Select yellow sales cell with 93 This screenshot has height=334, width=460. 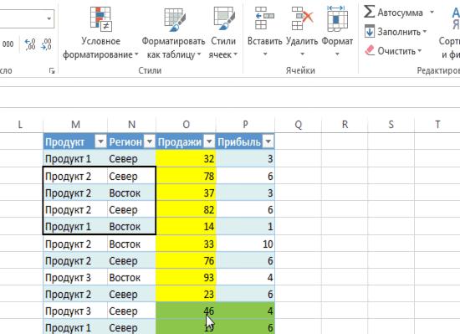(x=186, y=277)
